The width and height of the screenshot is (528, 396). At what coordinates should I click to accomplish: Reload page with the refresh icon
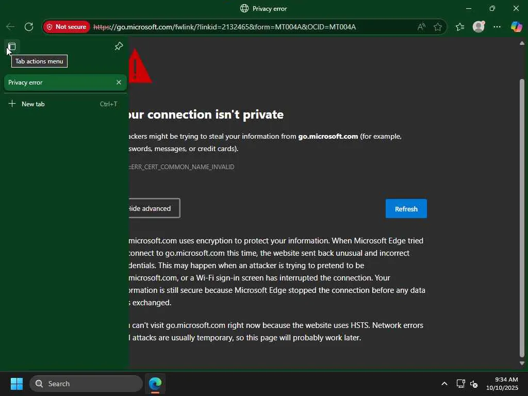point(29,27)
